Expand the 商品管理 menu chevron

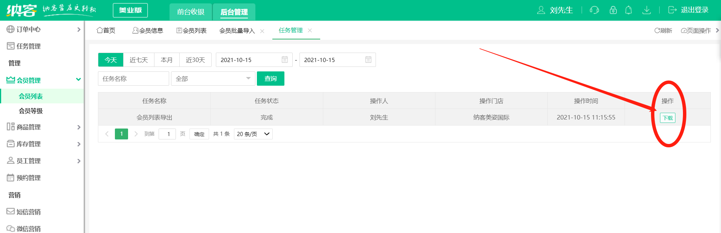click(79, 127)
